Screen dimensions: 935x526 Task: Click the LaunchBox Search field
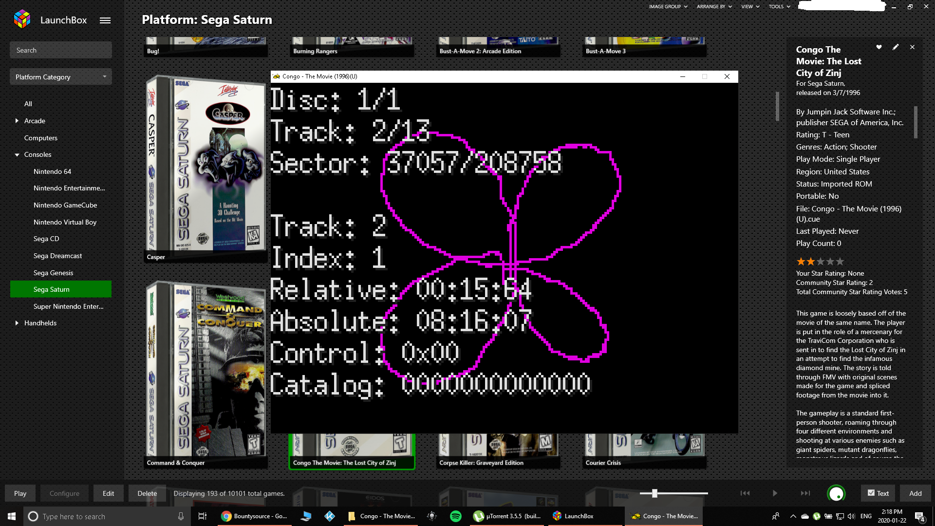point(61,50)
